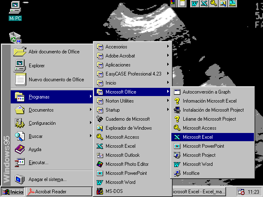Viewport: 263px width, 197px height.
Task: Switch to Acrobat Reader taskbar button
Action: pos(59,192)
